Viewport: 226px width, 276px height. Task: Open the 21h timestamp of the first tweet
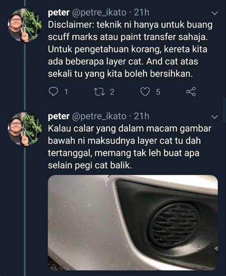click(142, 12)
